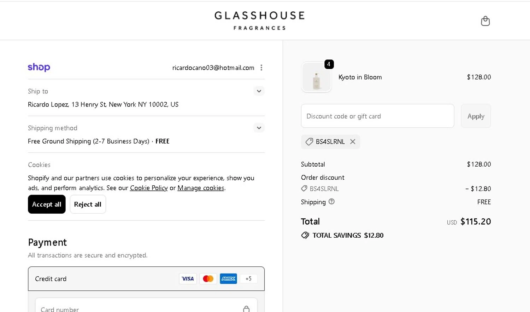Click the Kyoto in Bloom product thumbnail

point(317,77)
